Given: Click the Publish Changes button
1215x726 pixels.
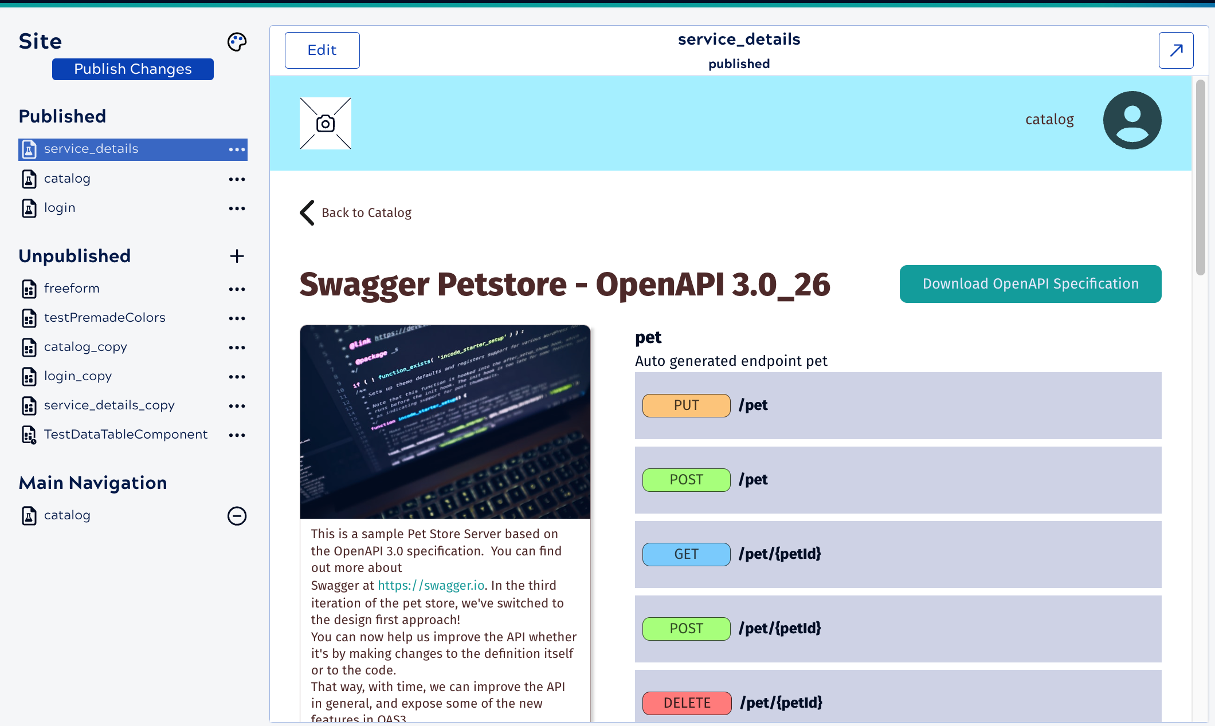Looking at the screenshot, I should point(133,69).
